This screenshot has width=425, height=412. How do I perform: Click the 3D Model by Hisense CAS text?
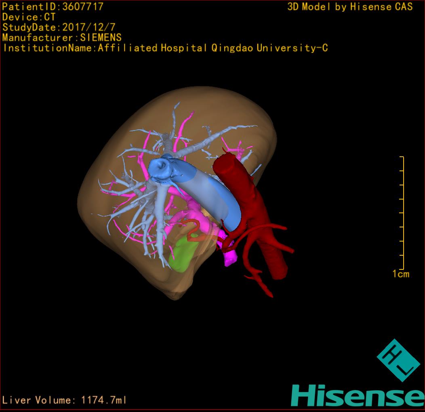click(x=350, y=6)
